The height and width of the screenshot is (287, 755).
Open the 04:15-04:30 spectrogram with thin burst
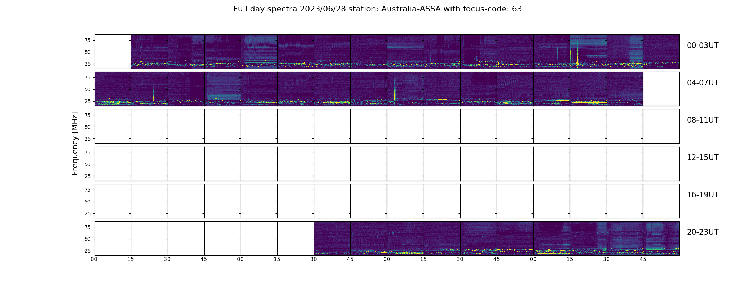click(x=149, y=89)
